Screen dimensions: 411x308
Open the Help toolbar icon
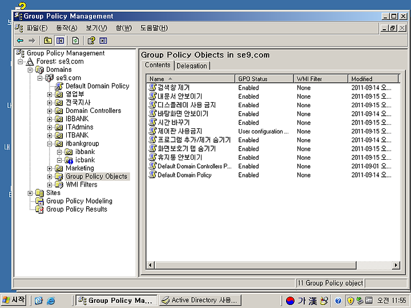[x=91, y=40]
